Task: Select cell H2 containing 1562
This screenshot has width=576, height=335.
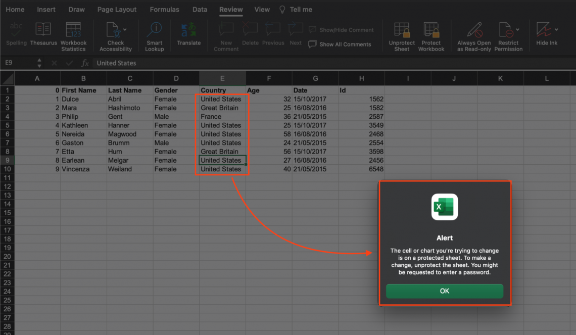Action: coord(362,99)
